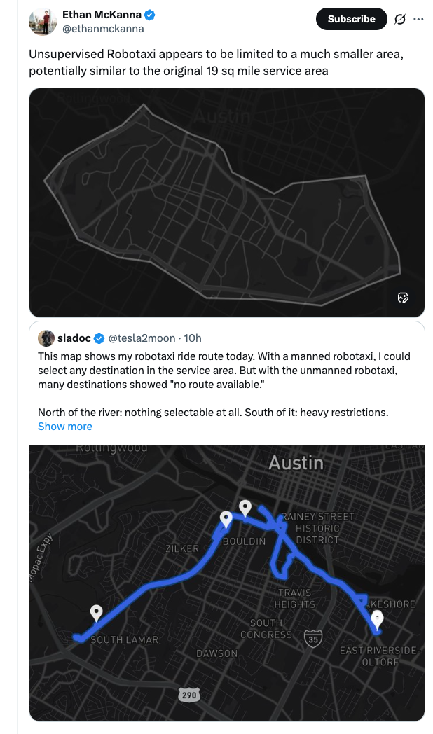Click the US 290 highway shield

pos(188,694)
